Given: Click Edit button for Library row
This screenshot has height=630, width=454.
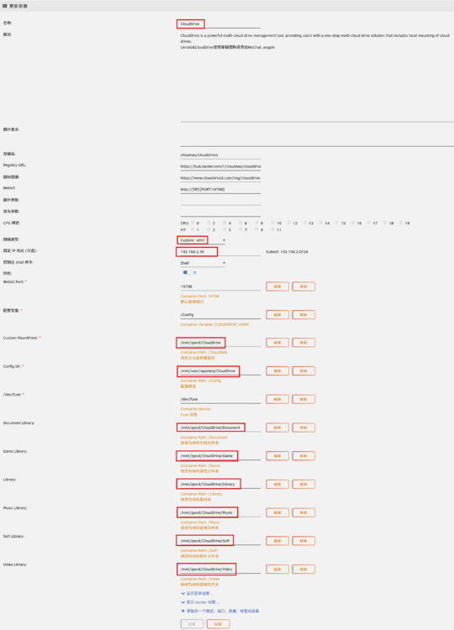Looking at the screenshot, I should coord(277,484).
